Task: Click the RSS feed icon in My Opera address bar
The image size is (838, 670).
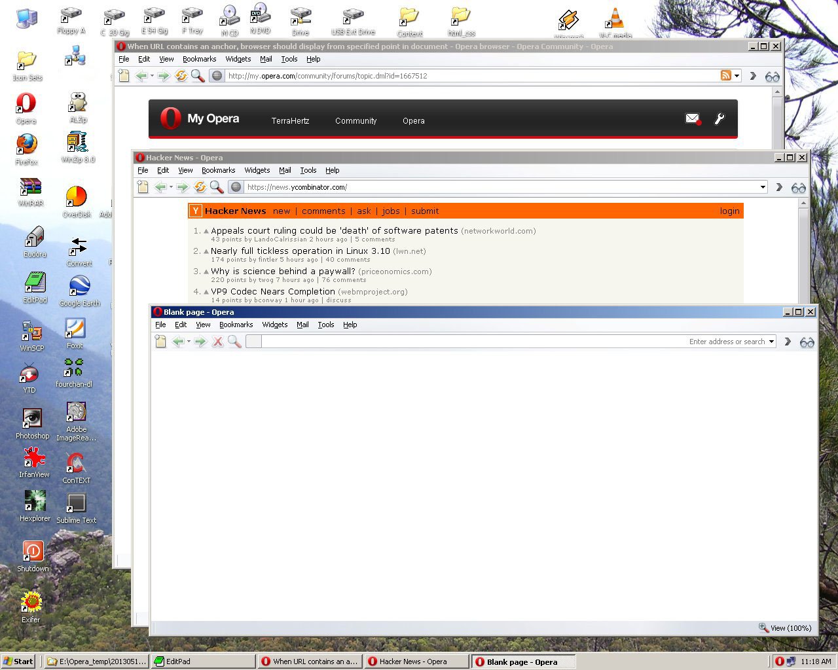Action: coord(725,75)
